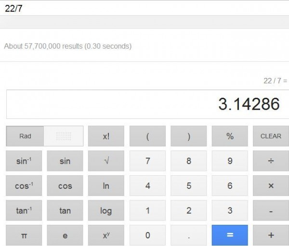Click Euler's constant e key
289x246 pixels.
(x=65, y=235)
